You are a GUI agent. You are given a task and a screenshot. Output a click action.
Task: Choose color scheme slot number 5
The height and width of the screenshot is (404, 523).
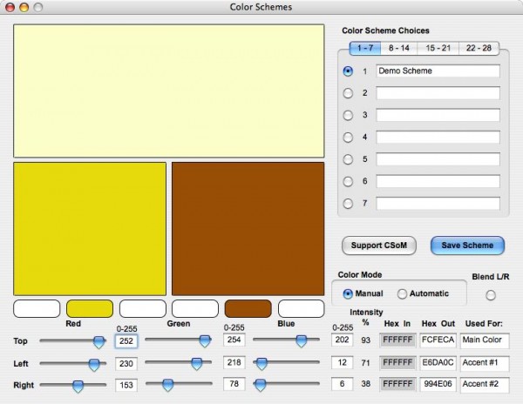click(x=349, y=159)
